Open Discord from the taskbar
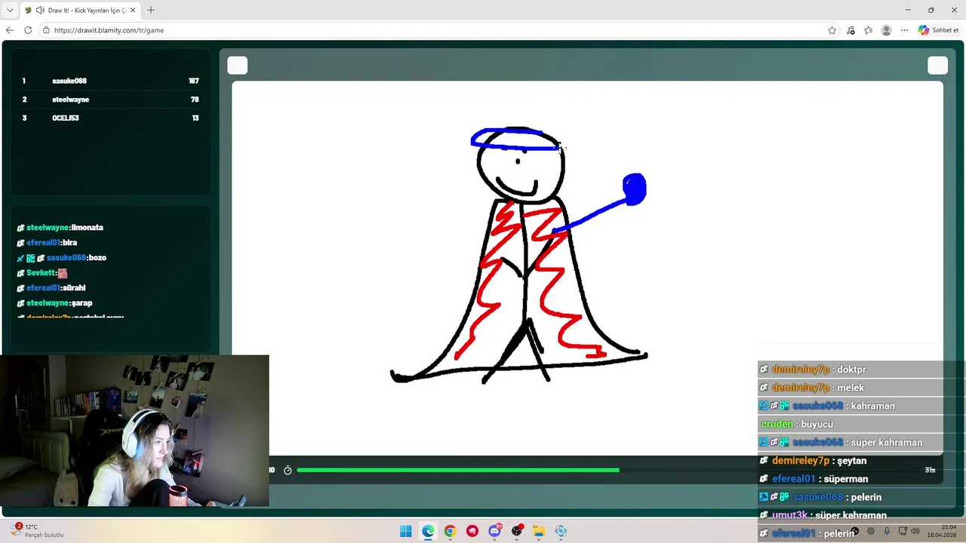The image size is (966, 543). 495,531
